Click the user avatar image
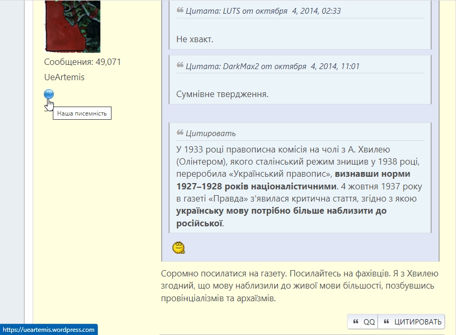The height and width of the screenshot is (335, 456). coord(72,26)
